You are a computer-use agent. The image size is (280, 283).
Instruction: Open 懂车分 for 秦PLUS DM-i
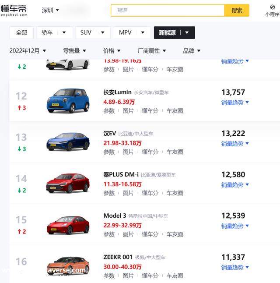(x=150, y=193)
